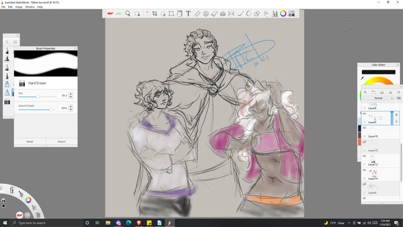Click the green Redo arrow in toolbar
This screenshot has height=227, width=403.
point(119,14)
